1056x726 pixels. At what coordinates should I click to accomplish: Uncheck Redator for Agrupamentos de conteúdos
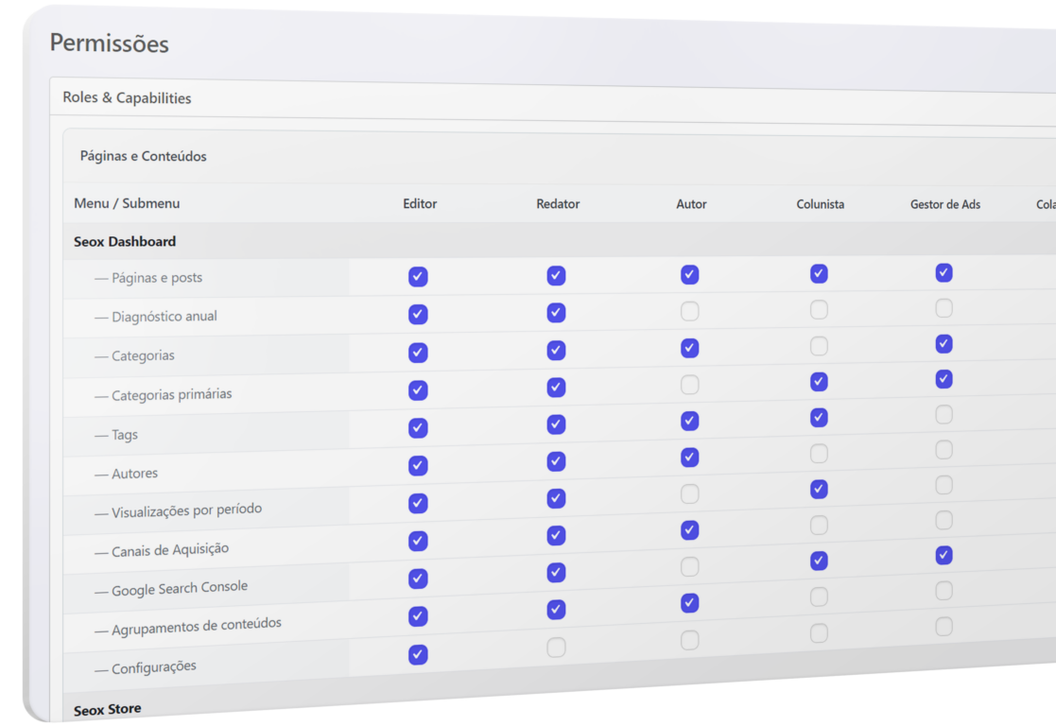[x=556, y=610]
